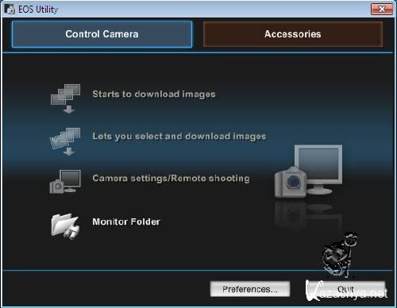Click 'Starts to download images' text

(x=154, y=94)
